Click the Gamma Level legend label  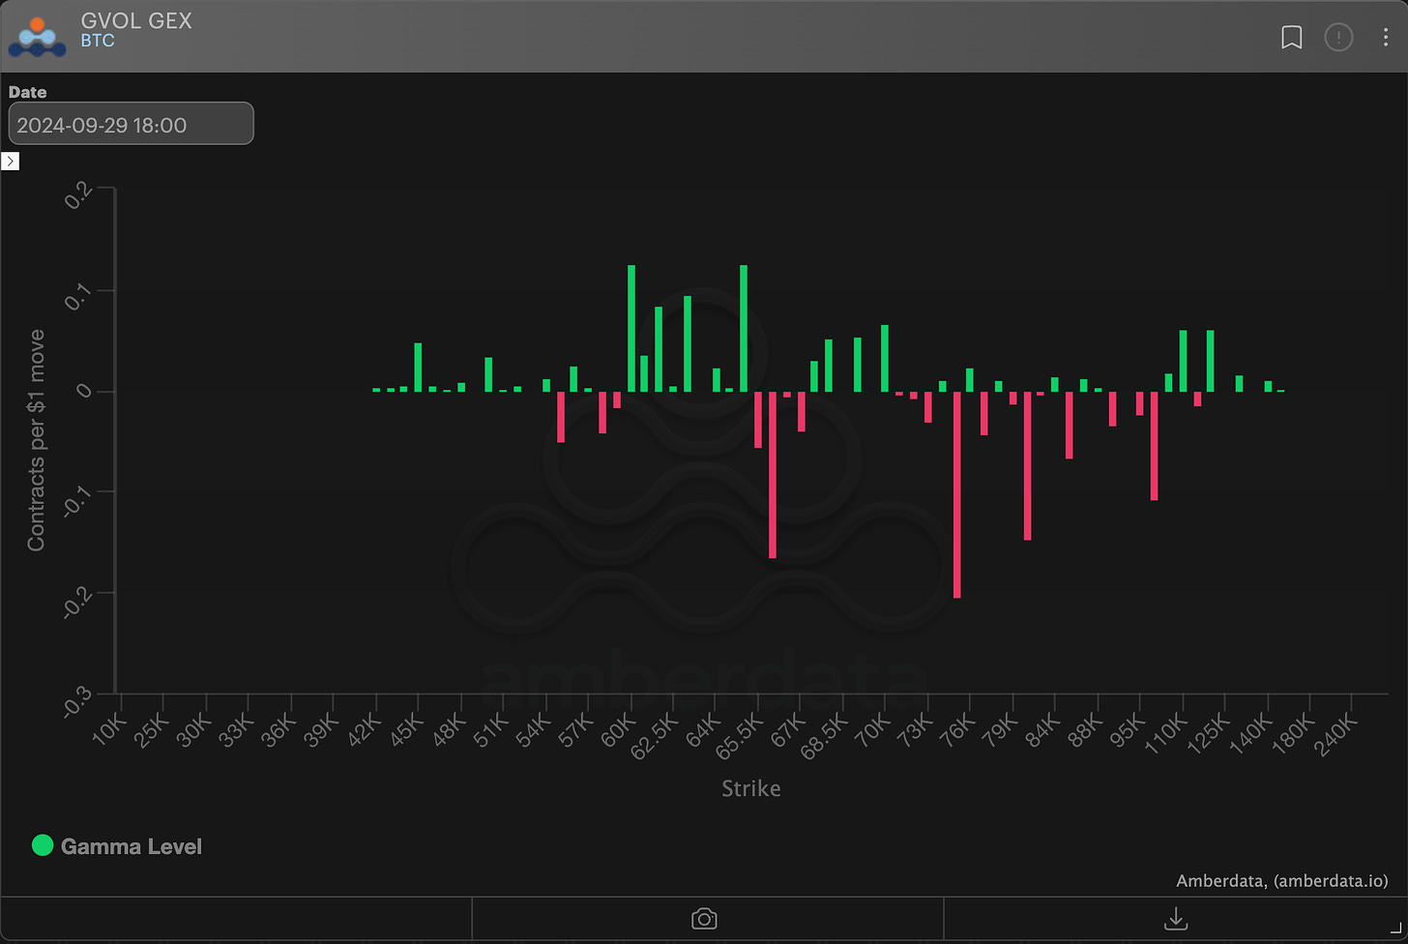[132, 846]
